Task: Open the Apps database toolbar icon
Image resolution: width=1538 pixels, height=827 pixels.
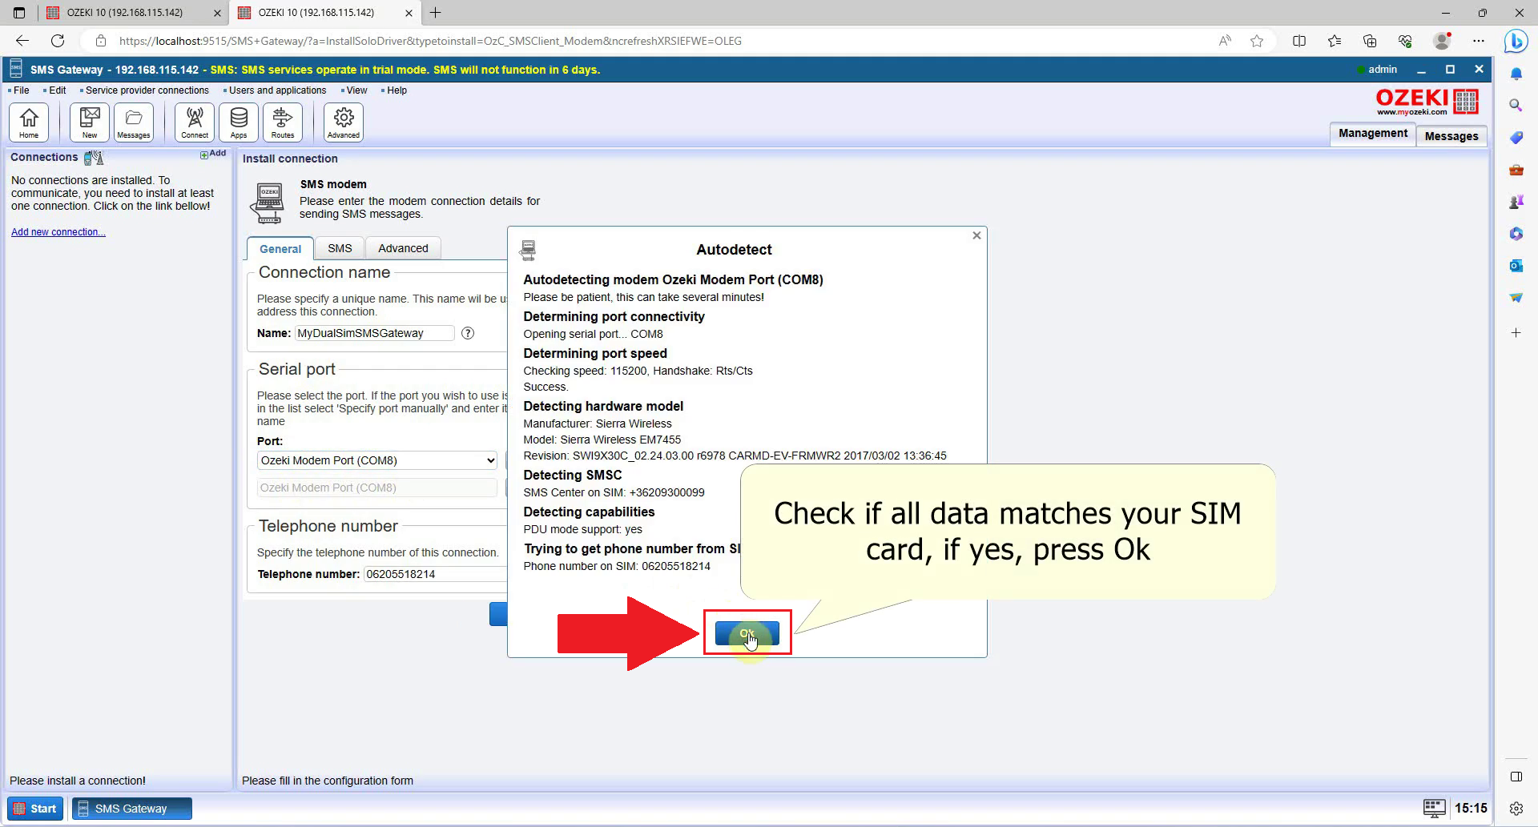Action: pyautogui.click(x=239, y=122)
